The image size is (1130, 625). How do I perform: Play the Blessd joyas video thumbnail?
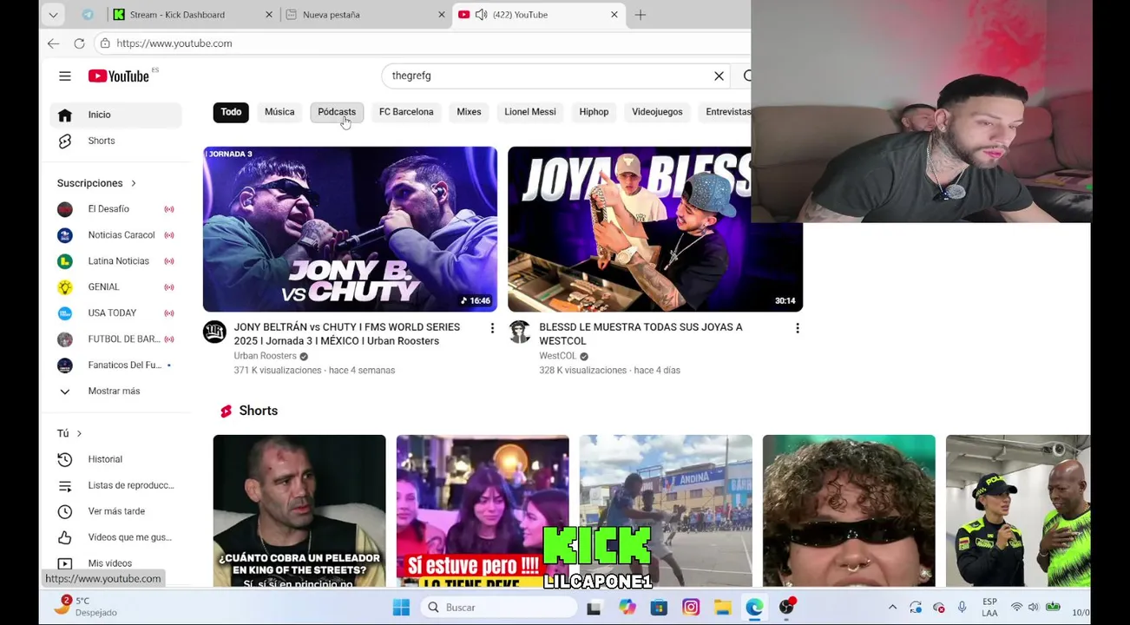655,229
